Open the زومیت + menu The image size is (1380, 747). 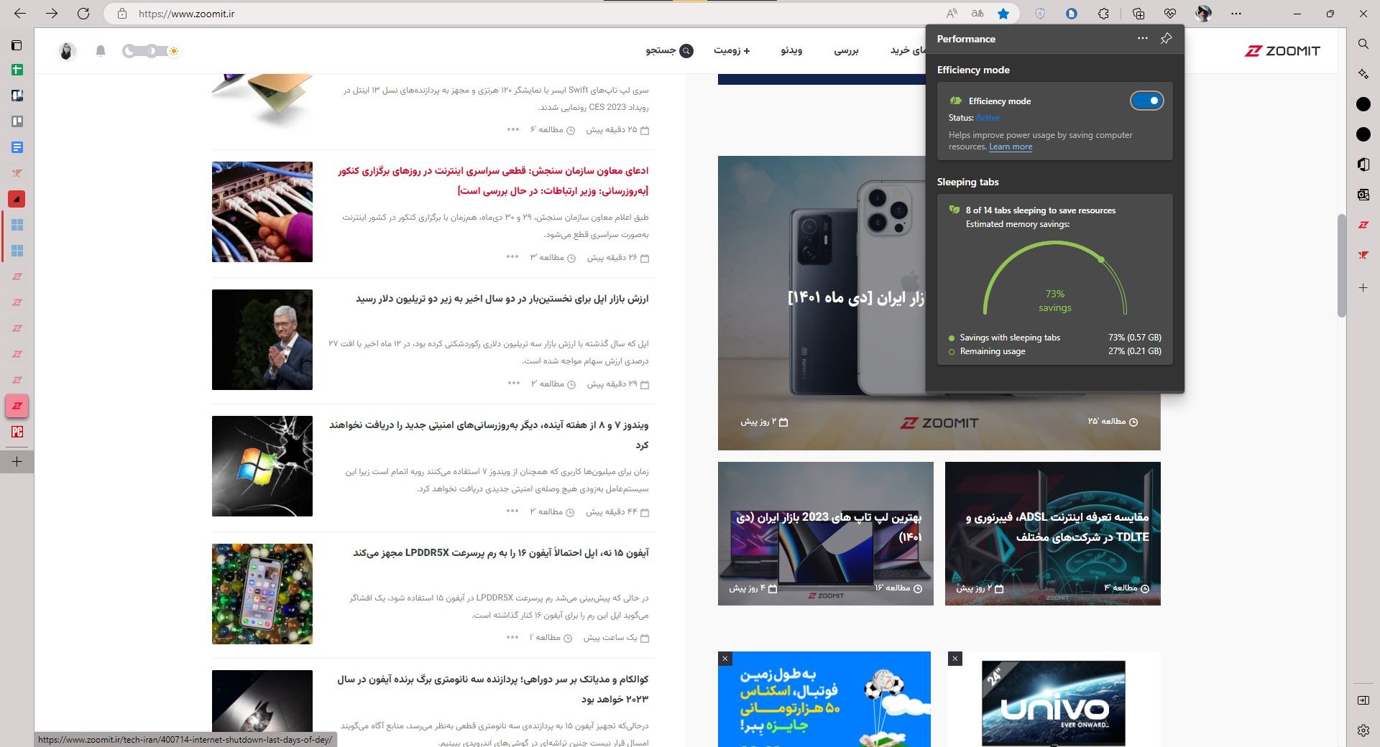pyautogui.click(x=732, y=50)
